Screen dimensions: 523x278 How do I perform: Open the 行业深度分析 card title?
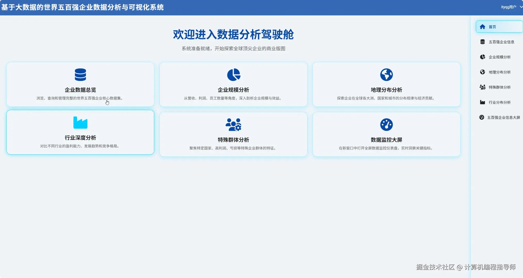click(x=80, y=138)
